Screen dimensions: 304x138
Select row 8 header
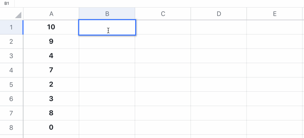[x=11, y=128]
